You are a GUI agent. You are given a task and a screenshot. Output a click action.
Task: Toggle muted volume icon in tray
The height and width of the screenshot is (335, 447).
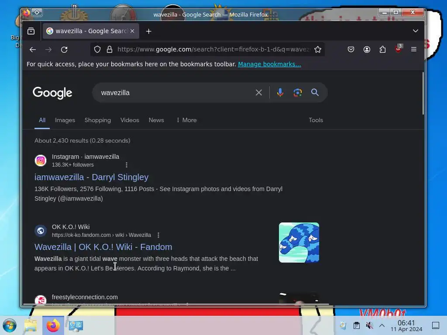click(x=369, y=325)
